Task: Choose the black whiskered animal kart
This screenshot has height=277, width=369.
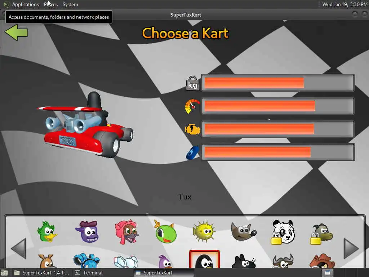Action: (244, 261)
